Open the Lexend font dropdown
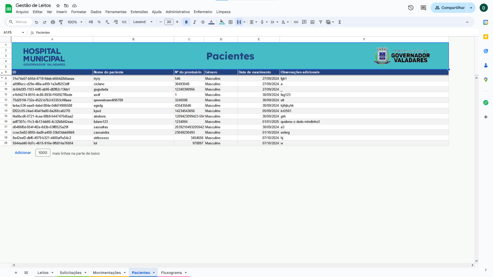Image resolution: width=493 pixels, height=277 pixels. [143, 22]
